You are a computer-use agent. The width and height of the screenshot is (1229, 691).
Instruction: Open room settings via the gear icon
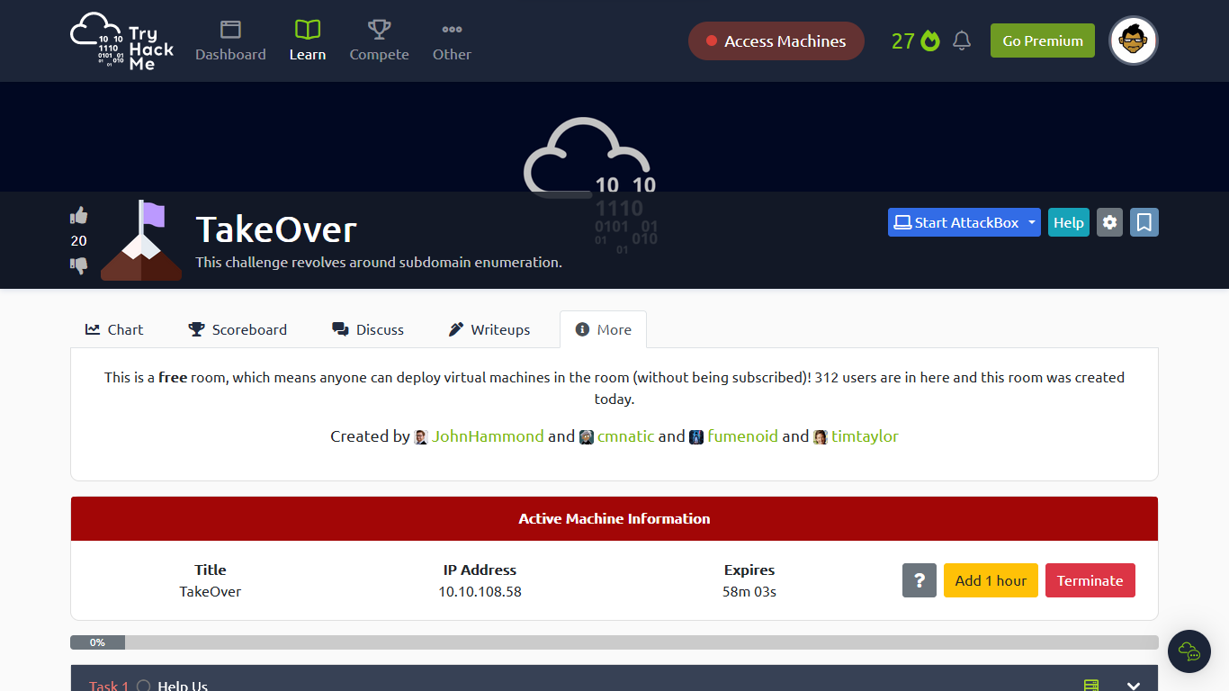(x=1109, y=222)
